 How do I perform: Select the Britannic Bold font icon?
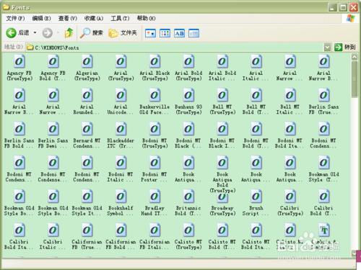coord(188,202)
